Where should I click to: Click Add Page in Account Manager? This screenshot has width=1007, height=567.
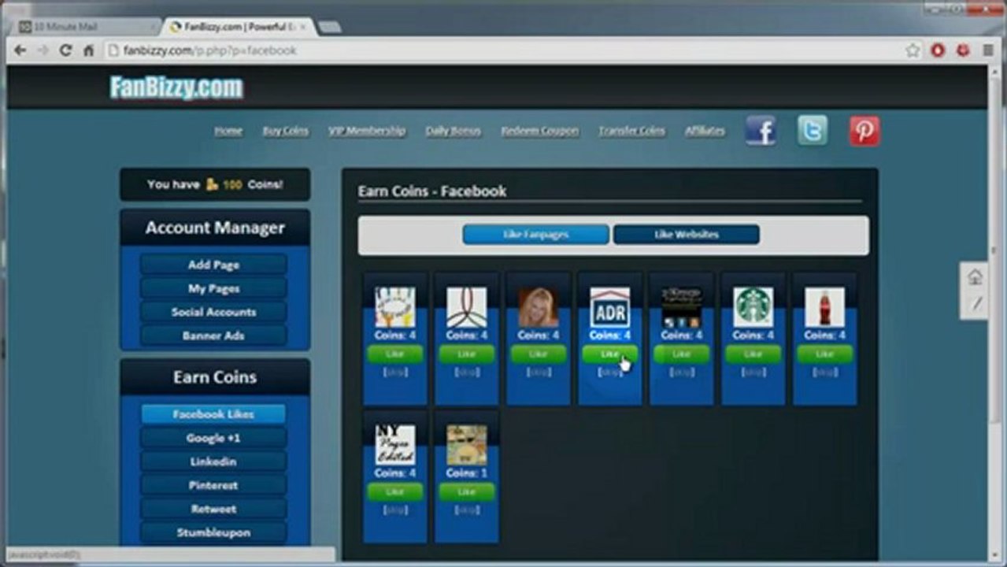[x=213, y=265]
